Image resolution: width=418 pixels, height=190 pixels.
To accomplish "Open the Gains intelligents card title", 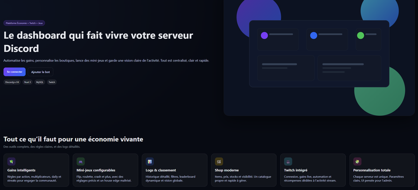I will [21, 170].
